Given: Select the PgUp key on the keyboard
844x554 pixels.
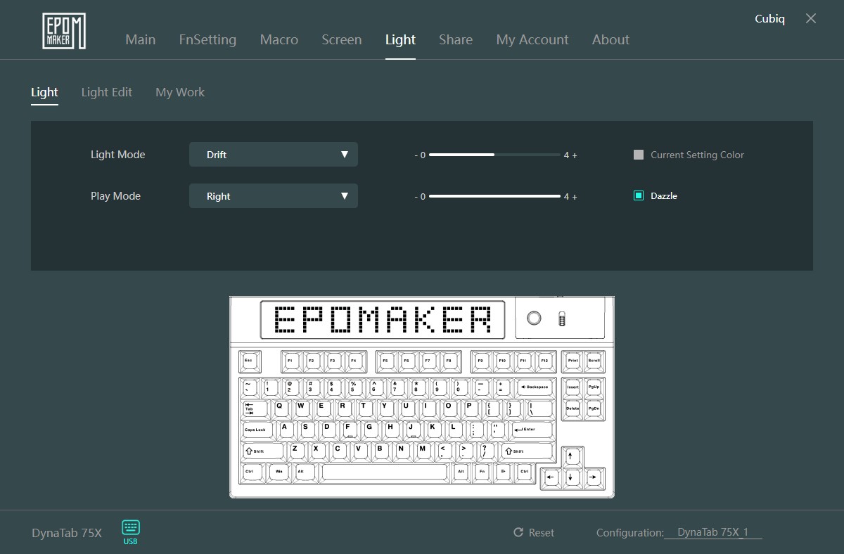Looking at the screenshot, I should pyautogui.click(x=594, y=387).
